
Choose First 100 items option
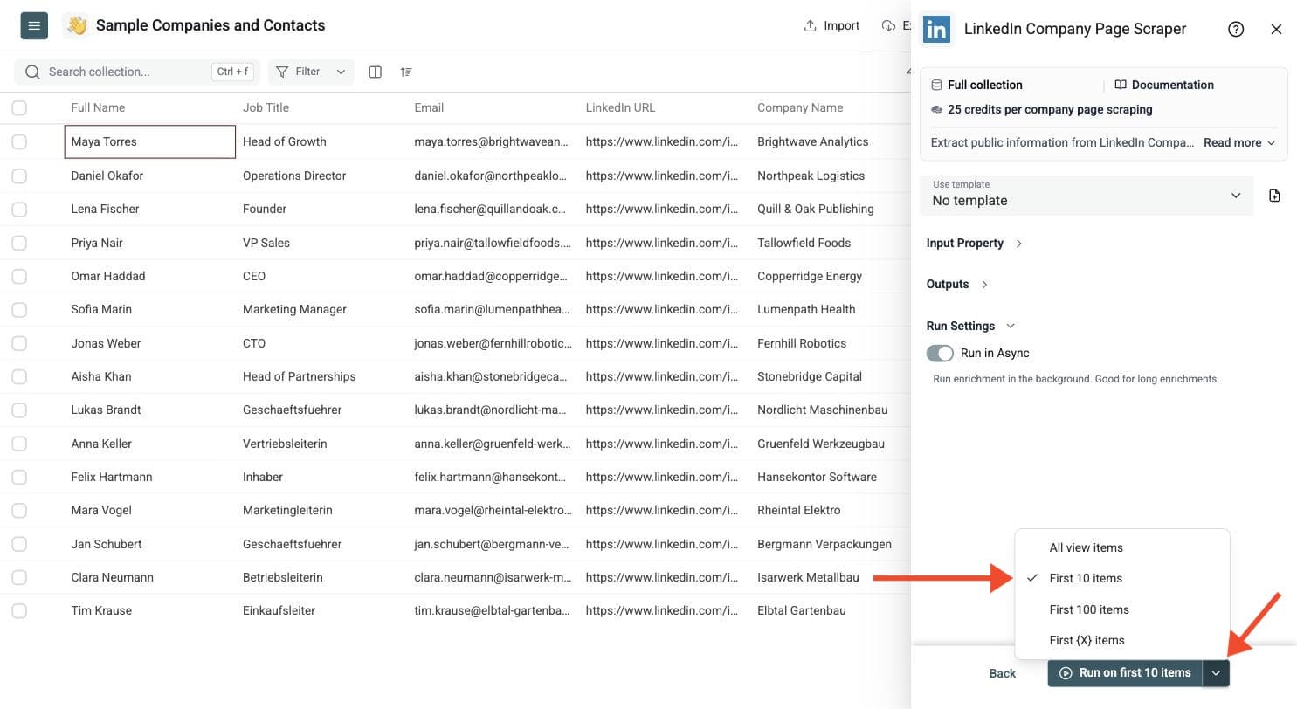click(x=1122, y=609)
